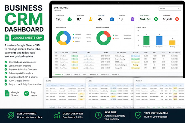Toggle the Easy to Use & Fully Customizable checkmark
The width and height of the screenshot is (185, 123).
pos(6,84)
